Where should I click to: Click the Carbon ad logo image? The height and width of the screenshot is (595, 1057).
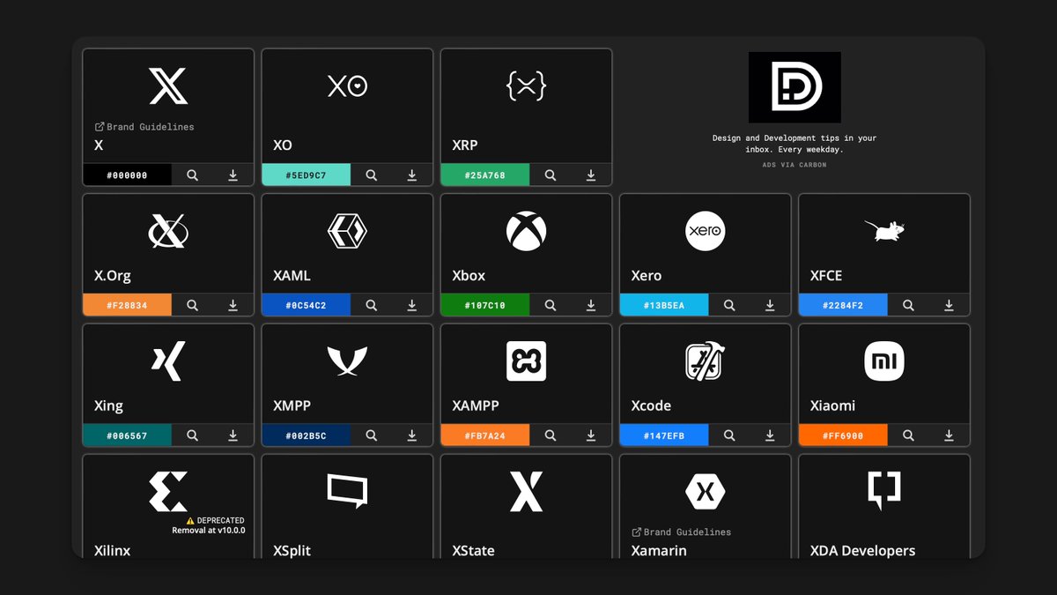(795, 87)
